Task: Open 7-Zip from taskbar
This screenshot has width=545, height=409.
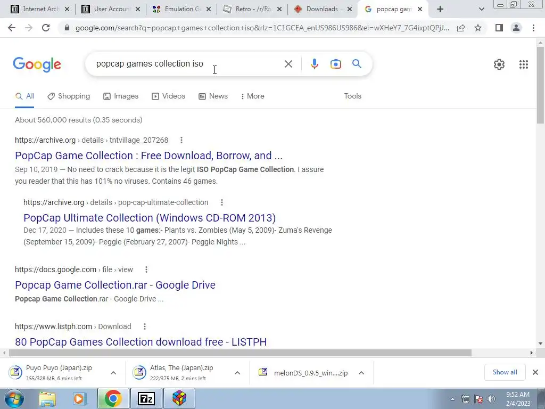Action: point(146,399)
